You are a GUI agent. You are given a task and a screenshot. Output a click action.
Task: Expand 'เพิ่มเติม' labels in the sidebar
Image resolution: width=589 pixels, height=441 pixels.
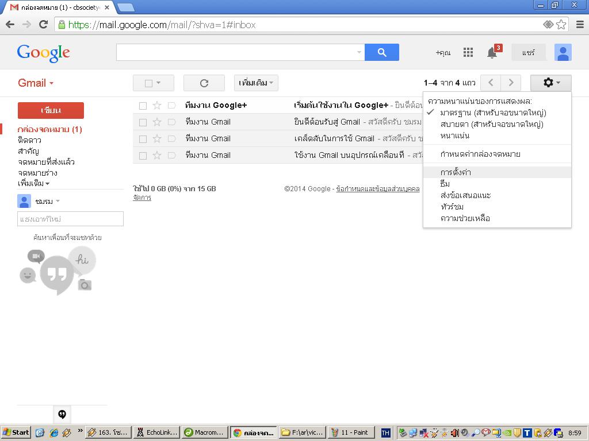click(34, 183)
